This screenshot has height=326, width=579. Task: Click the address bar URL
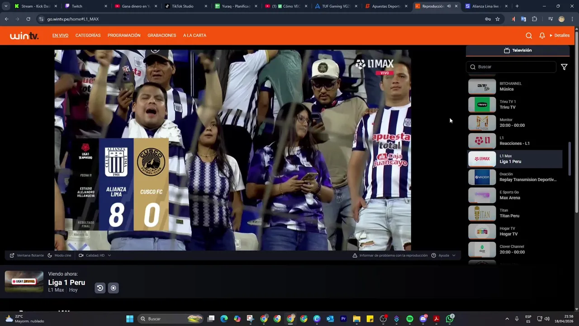73,19
